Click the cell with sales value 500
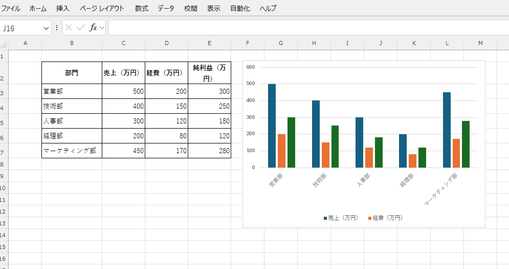 123,91
